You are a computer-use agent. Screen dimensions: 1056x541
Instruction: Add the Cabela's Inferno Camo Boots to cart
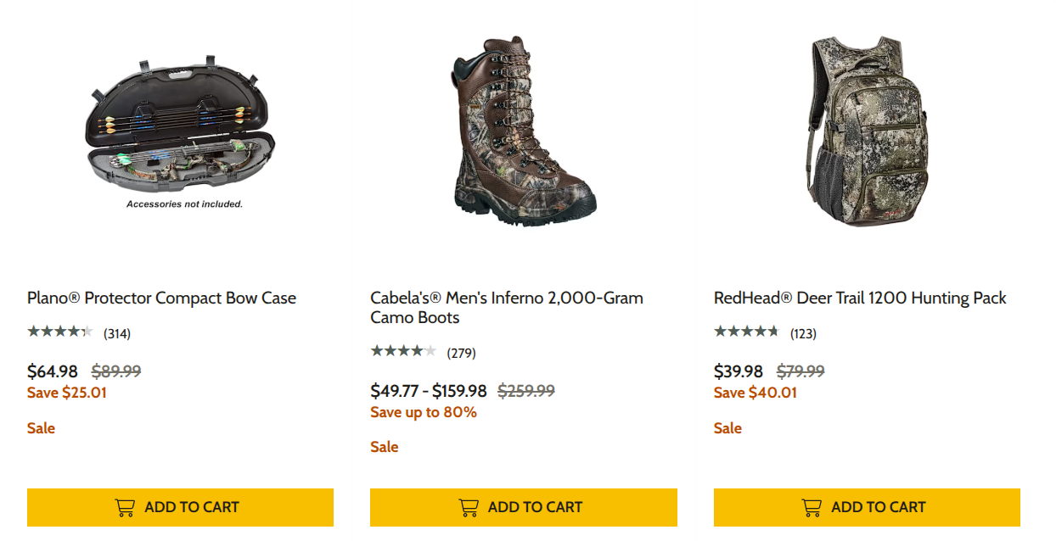523,506
